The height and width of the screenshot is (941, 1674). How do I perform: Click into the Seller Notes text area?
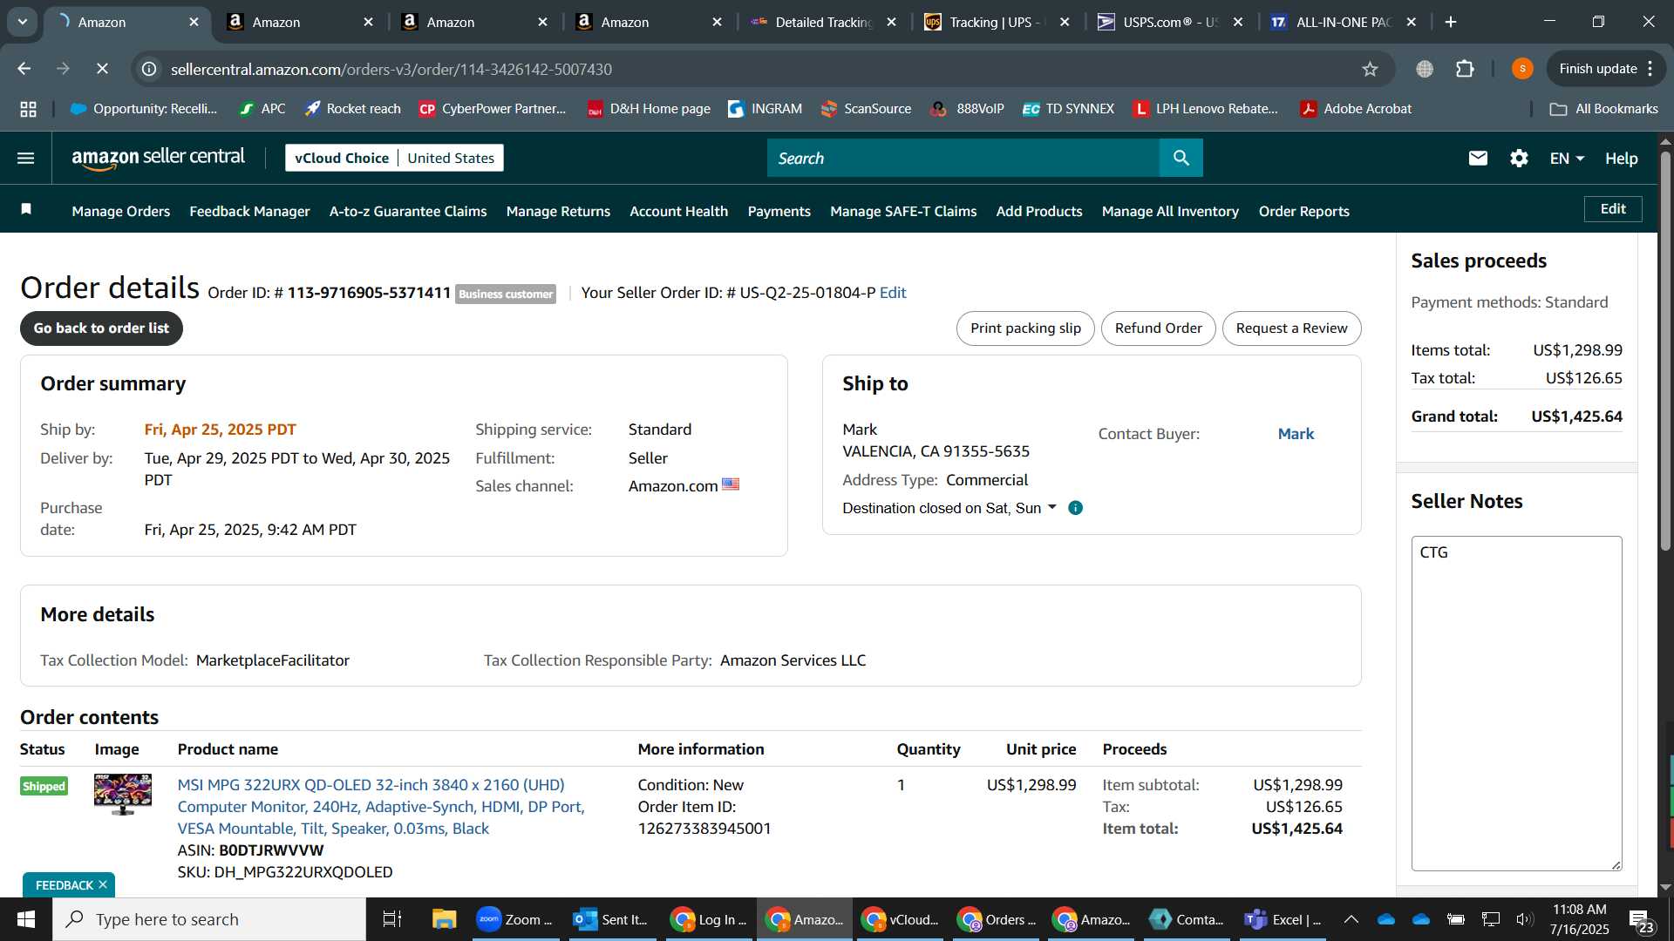[1516, 703]
